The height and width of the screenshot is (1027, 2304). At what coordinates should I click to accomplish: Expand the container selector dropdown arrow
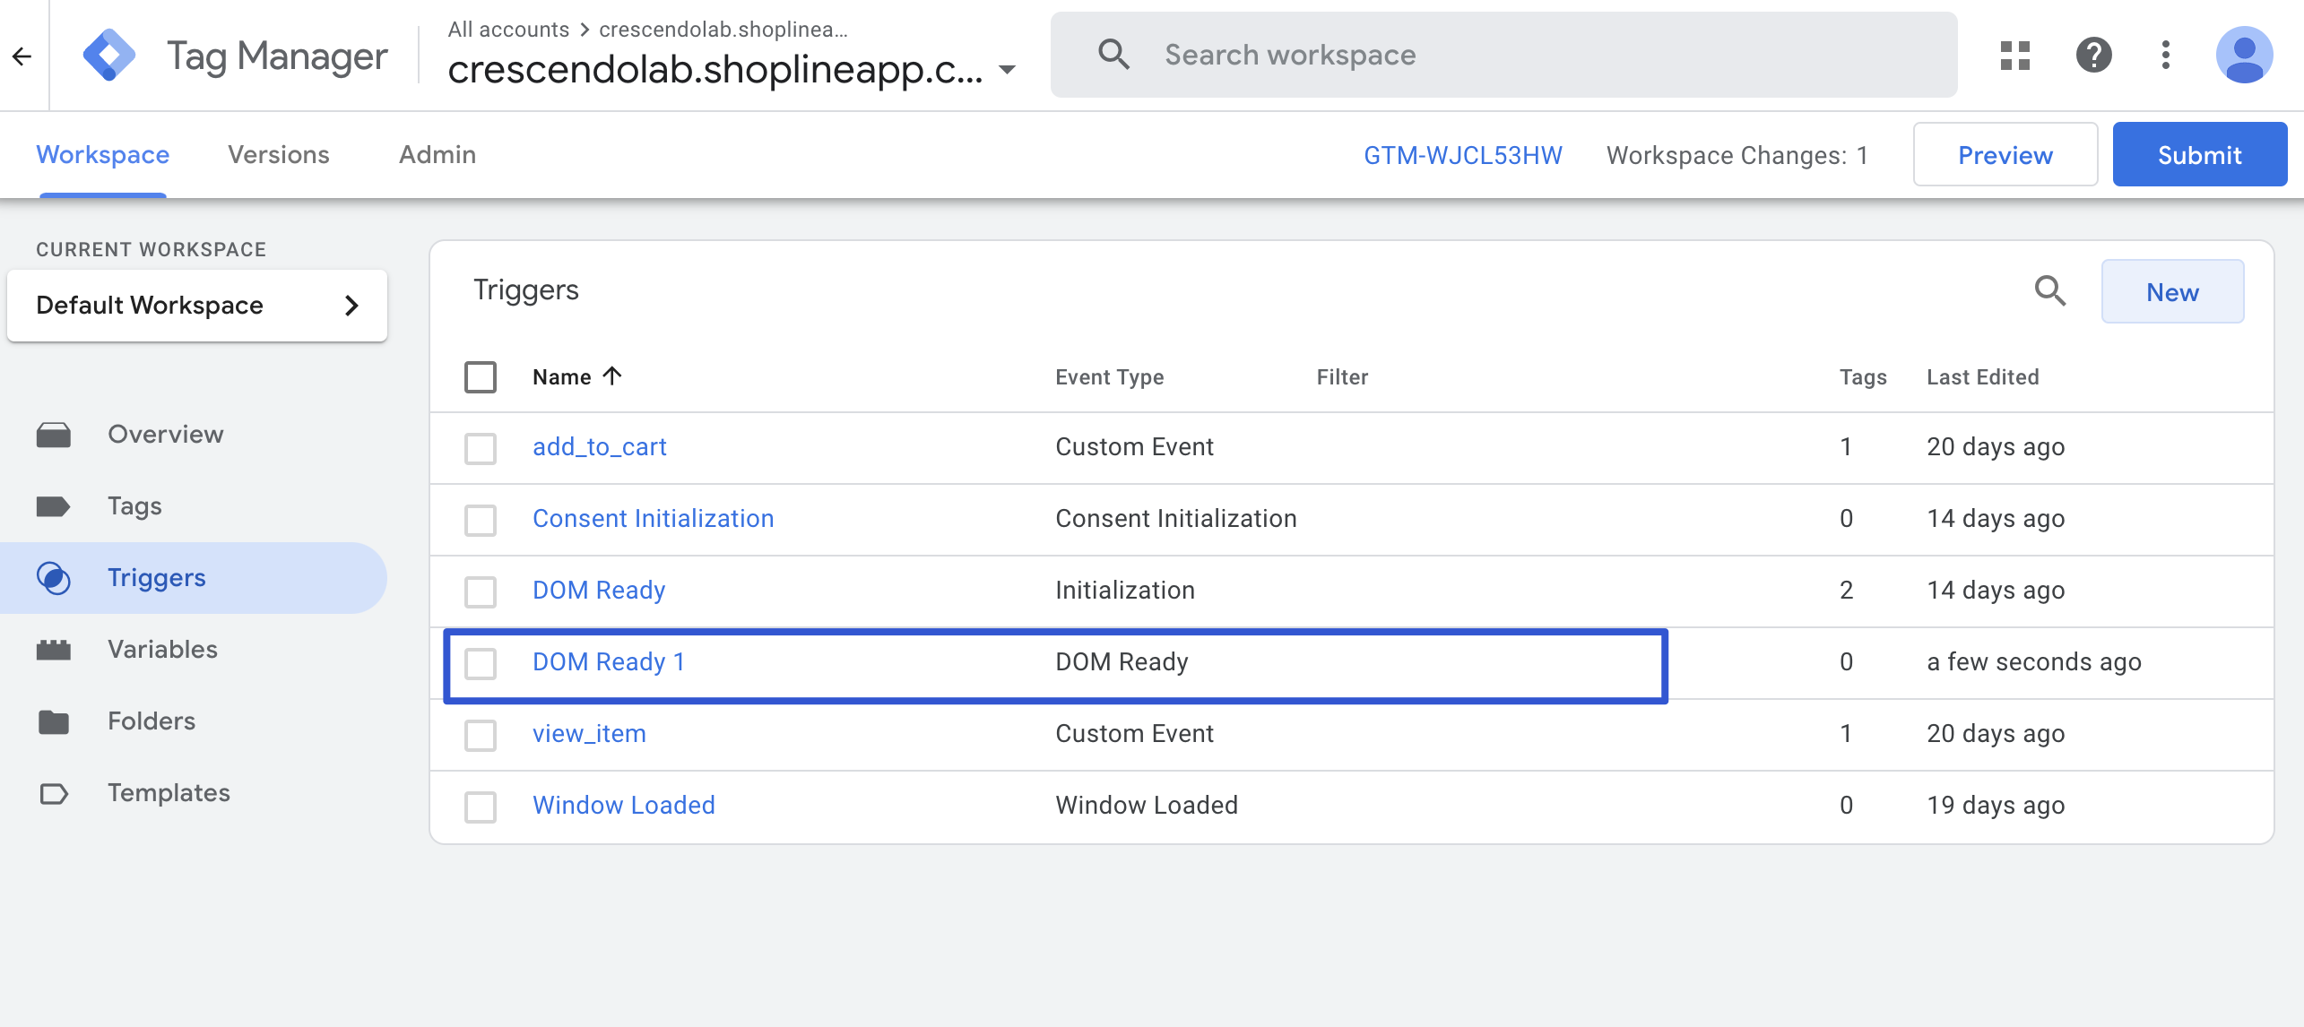(1008, 70)
